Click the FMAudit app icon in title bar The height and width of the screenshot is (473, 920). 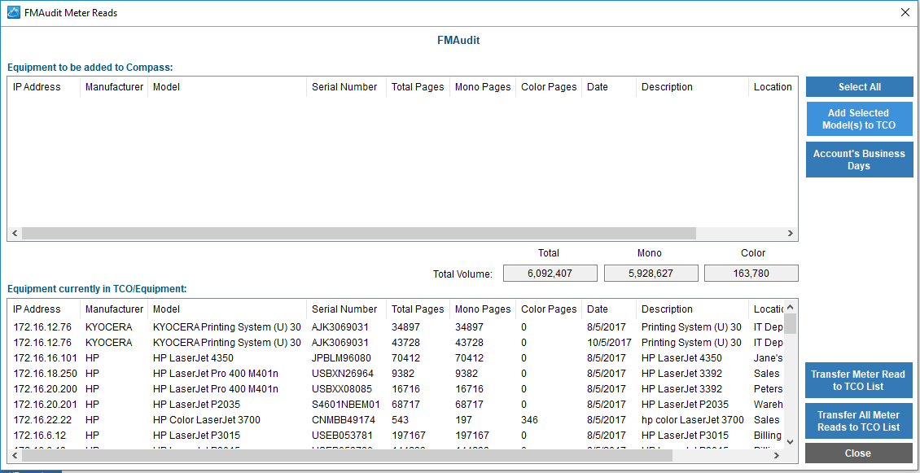(x=13, y=12)
